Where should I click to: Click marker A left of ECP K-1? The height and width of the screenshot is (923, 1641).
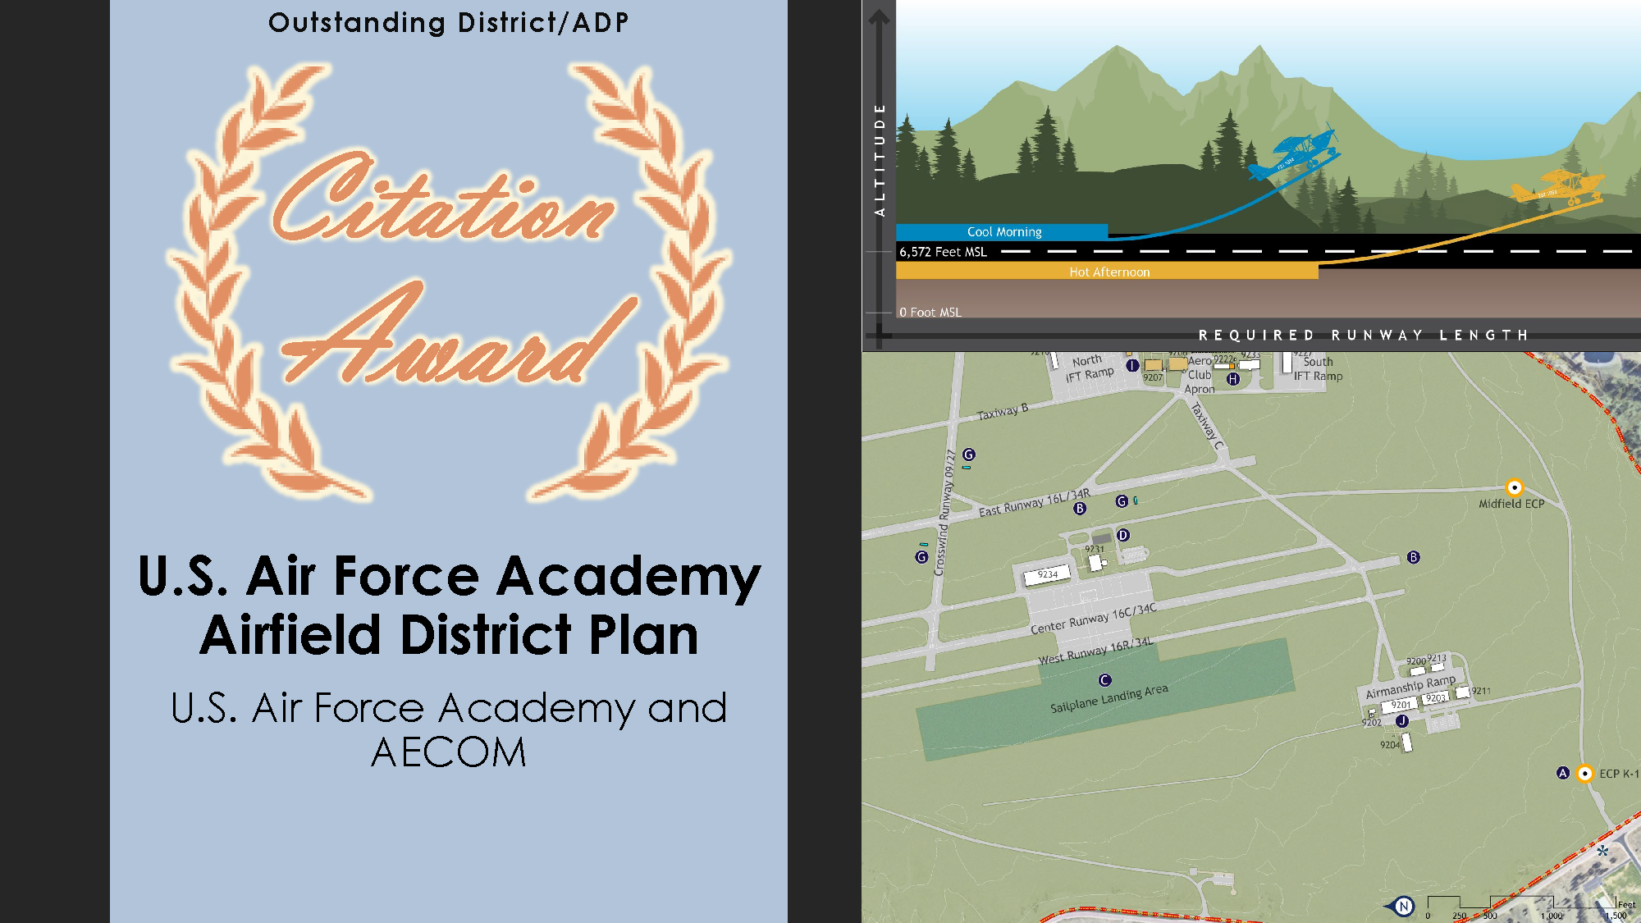(1562, 773)
